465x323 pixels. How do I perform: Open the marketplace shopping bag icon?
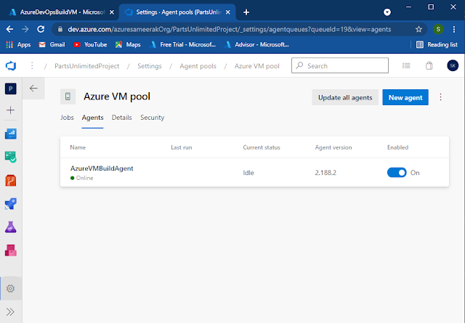pyautogui.click(x=429, y=65)
